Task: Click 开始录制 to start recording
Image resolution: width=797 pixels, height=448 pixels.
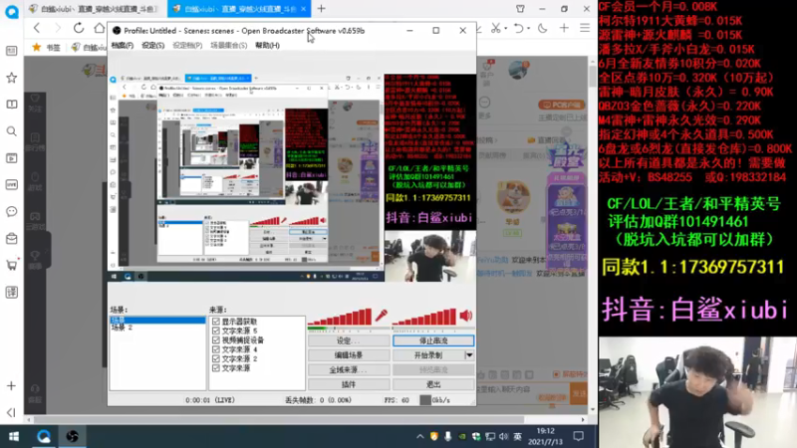Action: (428, 355)
